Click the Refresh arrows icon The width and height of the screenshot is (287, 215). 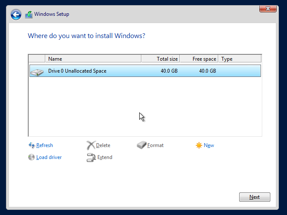(x=32, y=145)
